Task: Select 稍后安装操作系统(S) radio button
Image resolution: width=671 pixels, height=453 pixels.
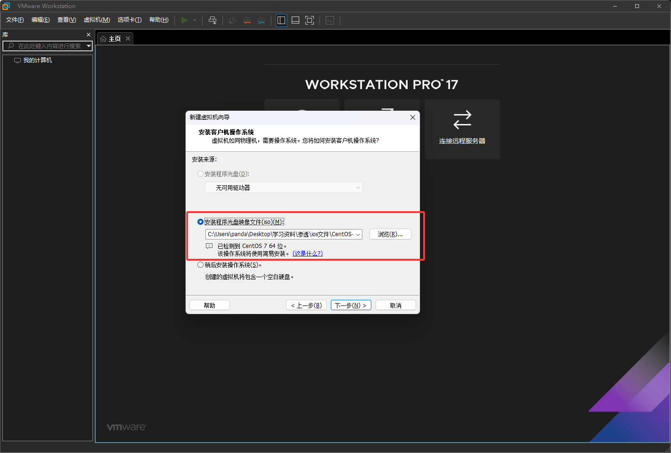Action: [200, 265]
